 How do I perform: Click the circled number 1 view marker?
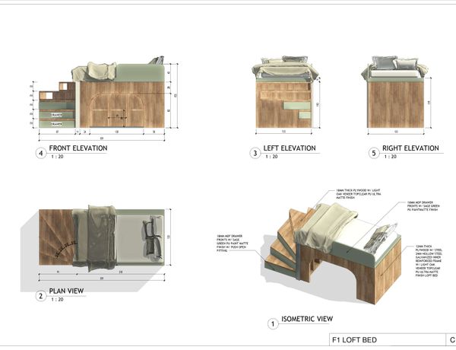coord(273,324)
